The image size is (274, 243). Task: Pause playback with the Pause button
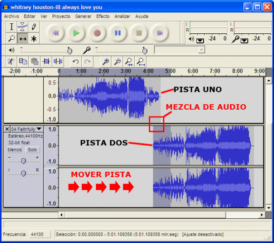pos(118,33)
